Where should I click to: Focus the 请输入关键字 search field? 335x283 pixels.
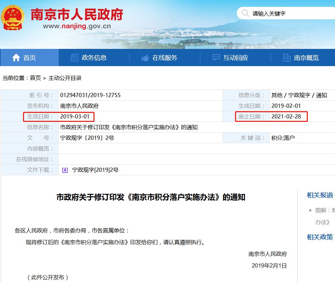pos(286,13)
